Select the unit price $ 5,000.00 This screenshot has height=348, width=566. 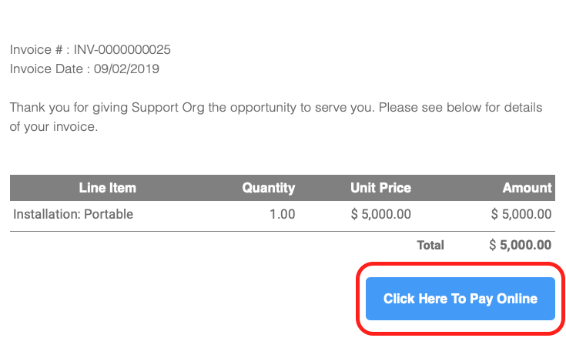coord(380,214)
